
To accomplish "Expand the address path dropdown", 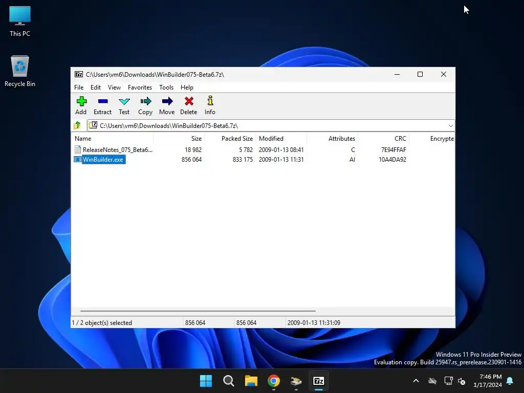I will pyautogui.click(x=450, y=126).
